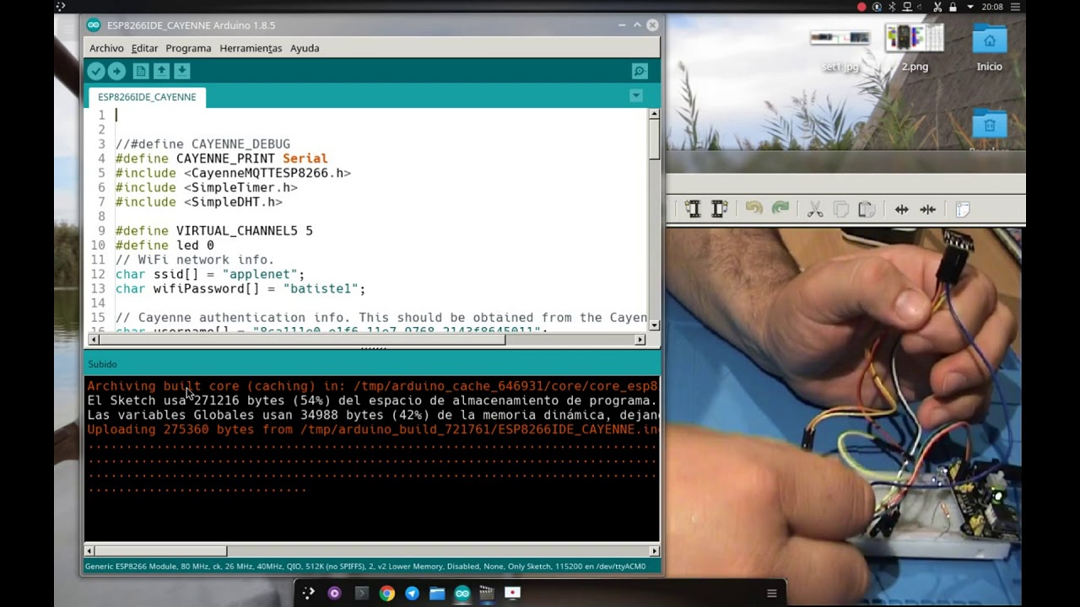The image size is (1080, 607).
Task: Click the console horizontal scrollbar thumb
Action: (161, 551)
